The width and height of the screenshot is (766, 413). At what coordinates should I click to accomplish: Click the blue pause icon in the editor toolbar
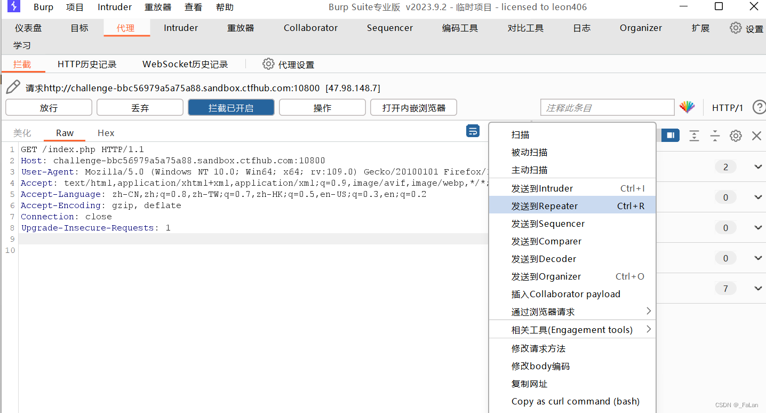point(670,136)
